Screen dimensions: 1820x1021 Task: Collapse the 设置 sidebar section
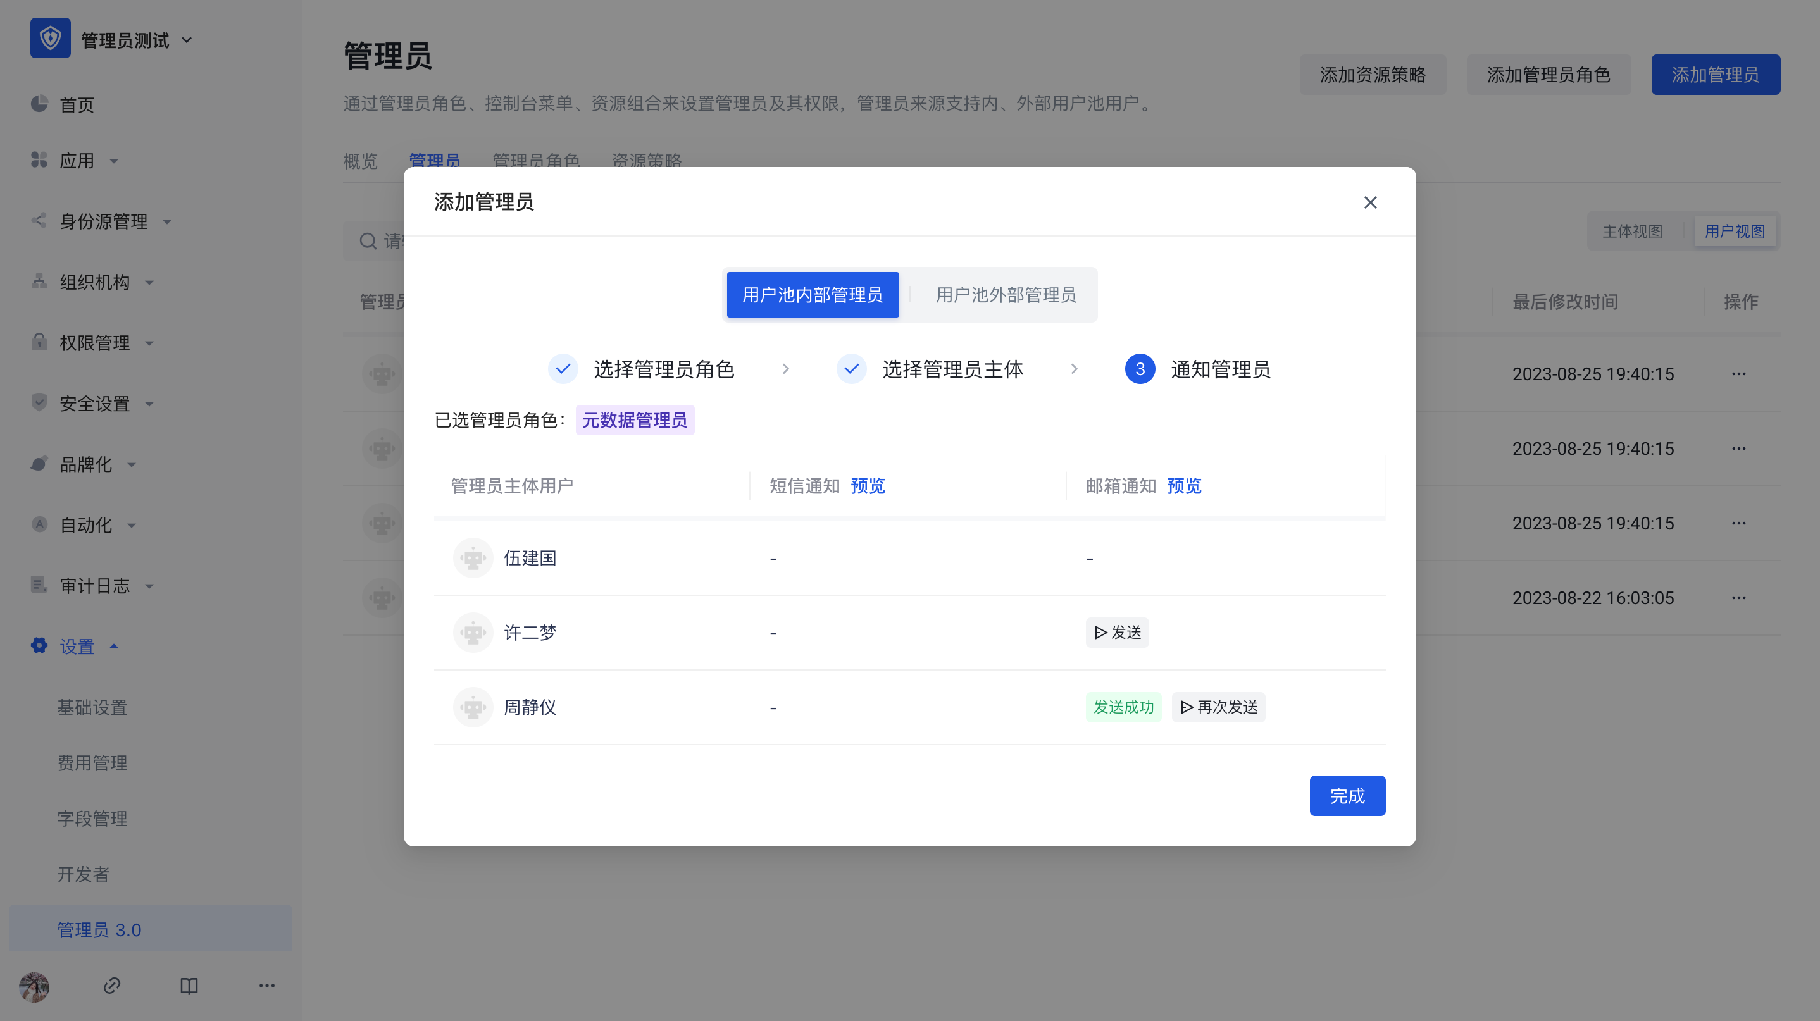(x=114, y=646)
